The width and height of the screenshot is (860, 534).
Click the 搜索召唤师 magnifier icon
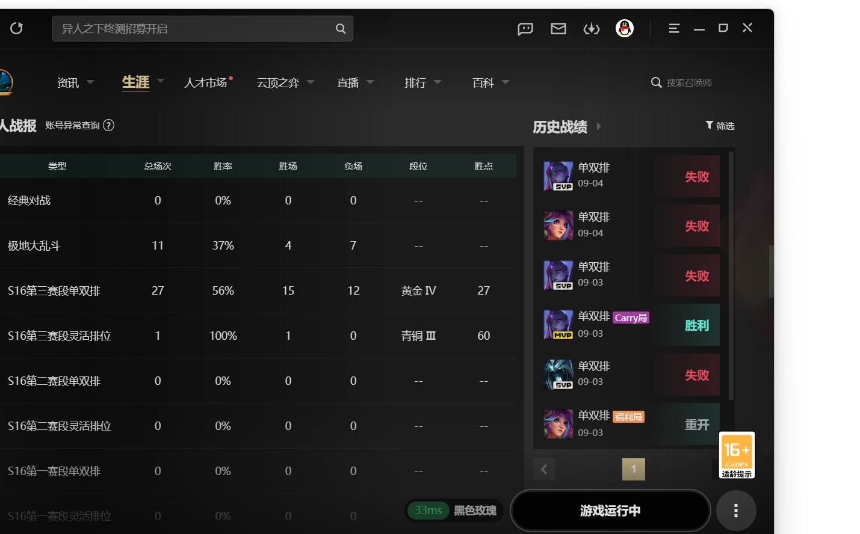point(657,82)
